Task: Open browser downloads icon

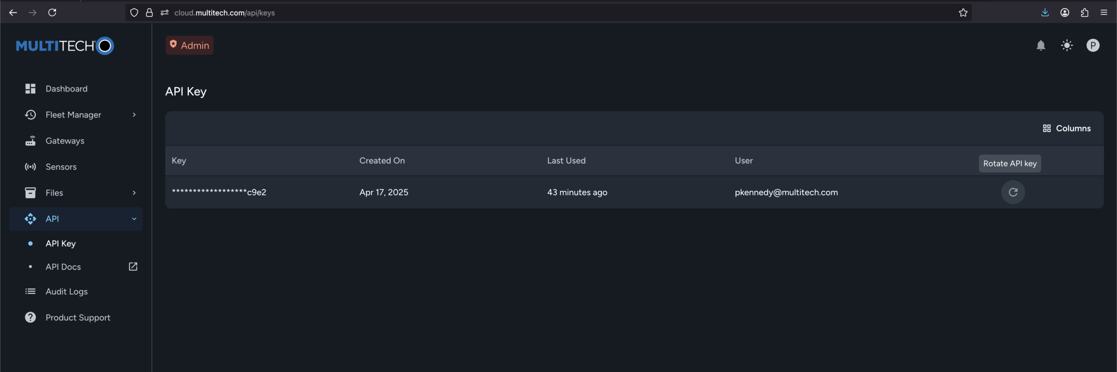Action: (x=1045, y=13)
